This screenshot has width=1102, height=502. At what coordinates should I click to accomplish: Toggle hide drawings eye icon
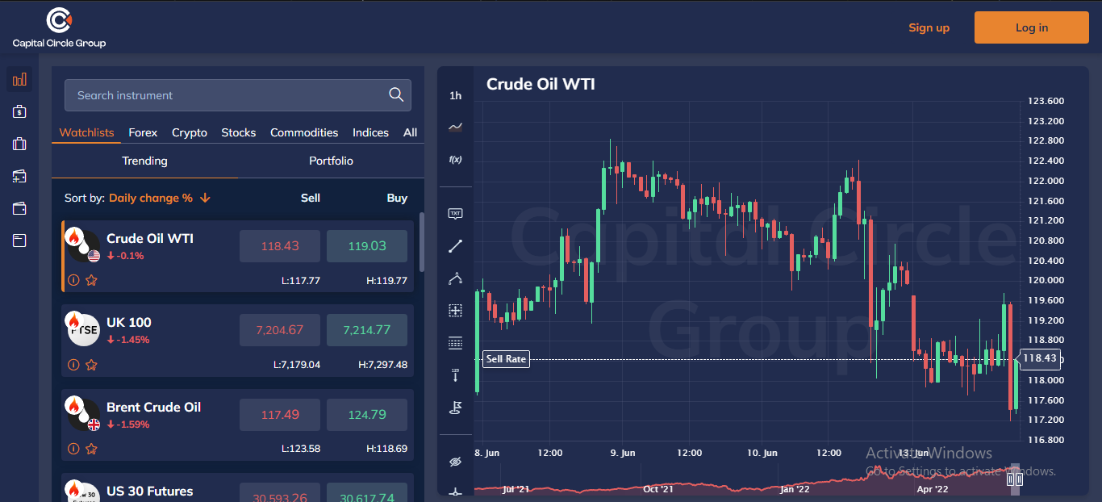coord(455,462)
